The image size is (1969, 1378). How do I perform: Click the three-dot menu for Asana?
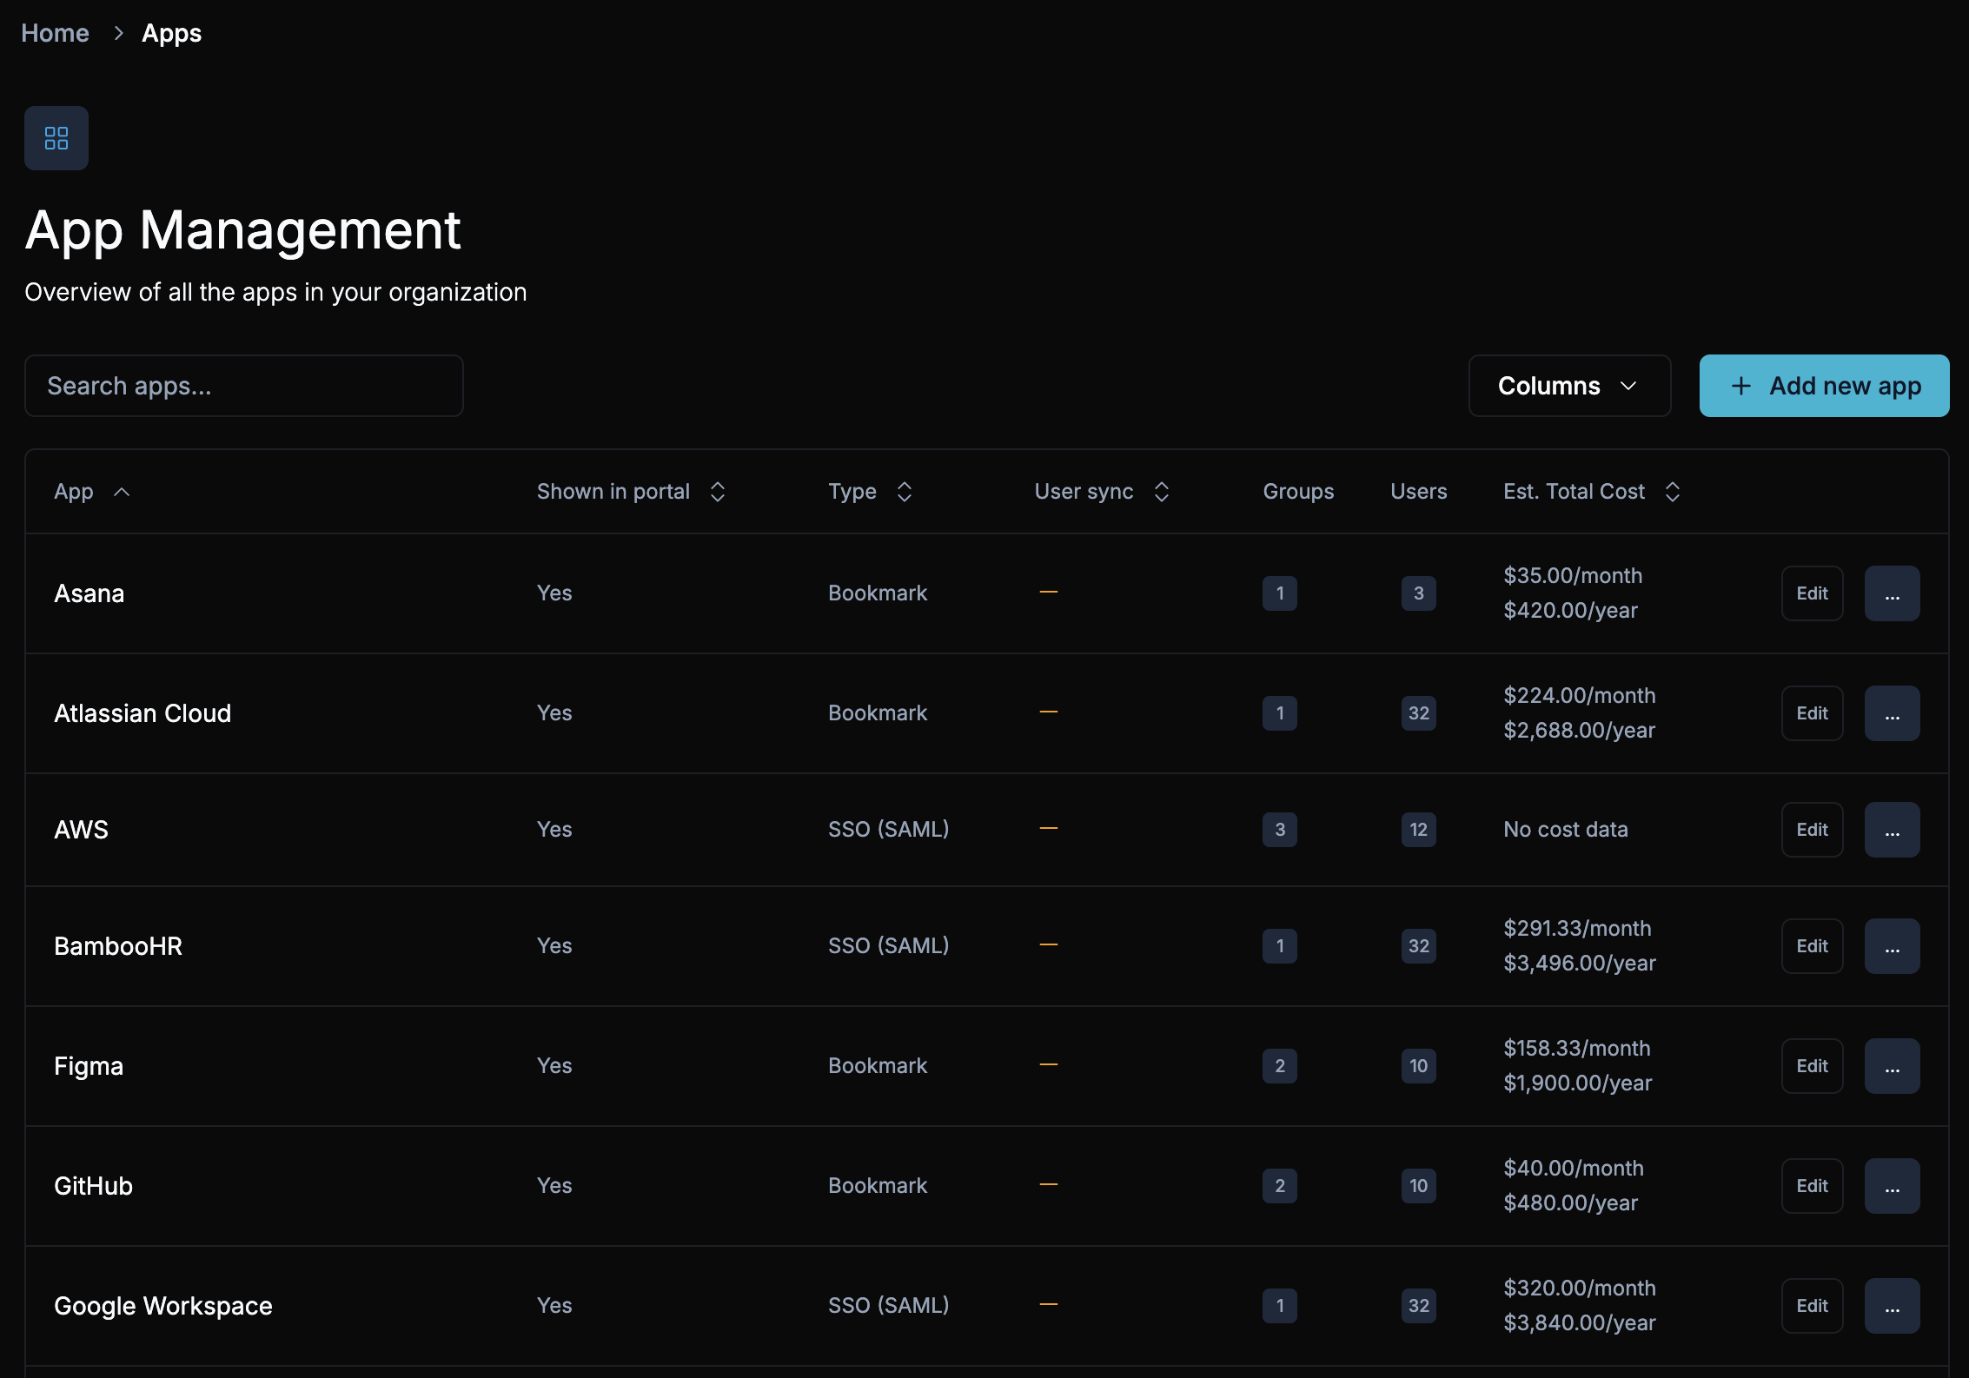tap(1891, 593)
